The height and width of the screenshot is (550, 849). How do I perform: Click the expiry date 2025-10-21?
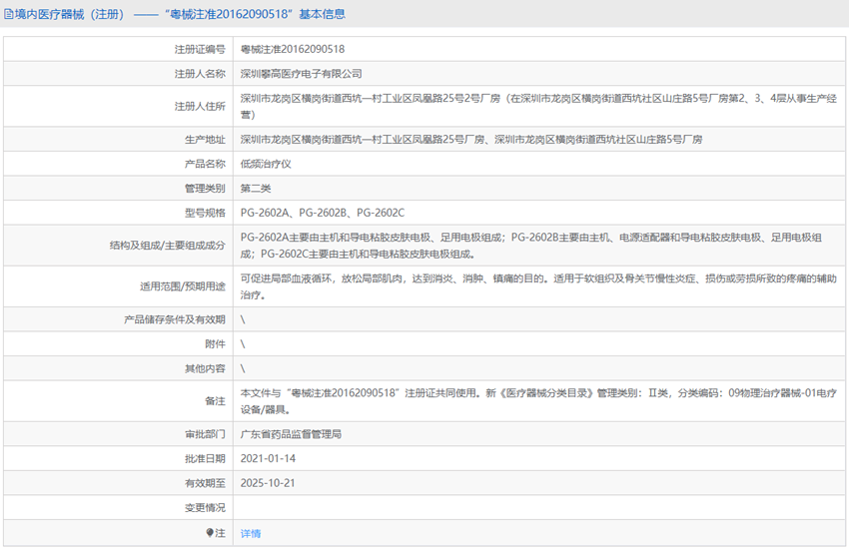(x=269, y=483)
